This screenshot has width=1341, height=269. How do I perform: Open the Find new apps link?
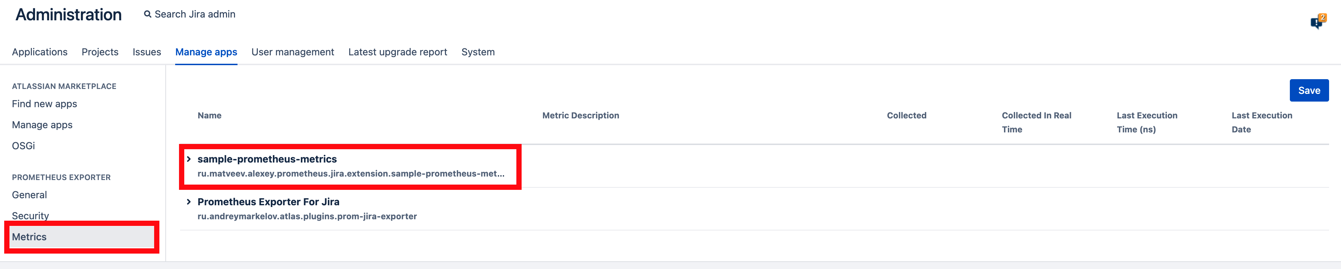pyautogui.click(x=44, y=104)
